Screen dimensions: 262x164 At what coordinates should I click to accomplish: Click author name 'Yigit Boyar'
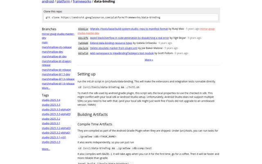(179, 38)
